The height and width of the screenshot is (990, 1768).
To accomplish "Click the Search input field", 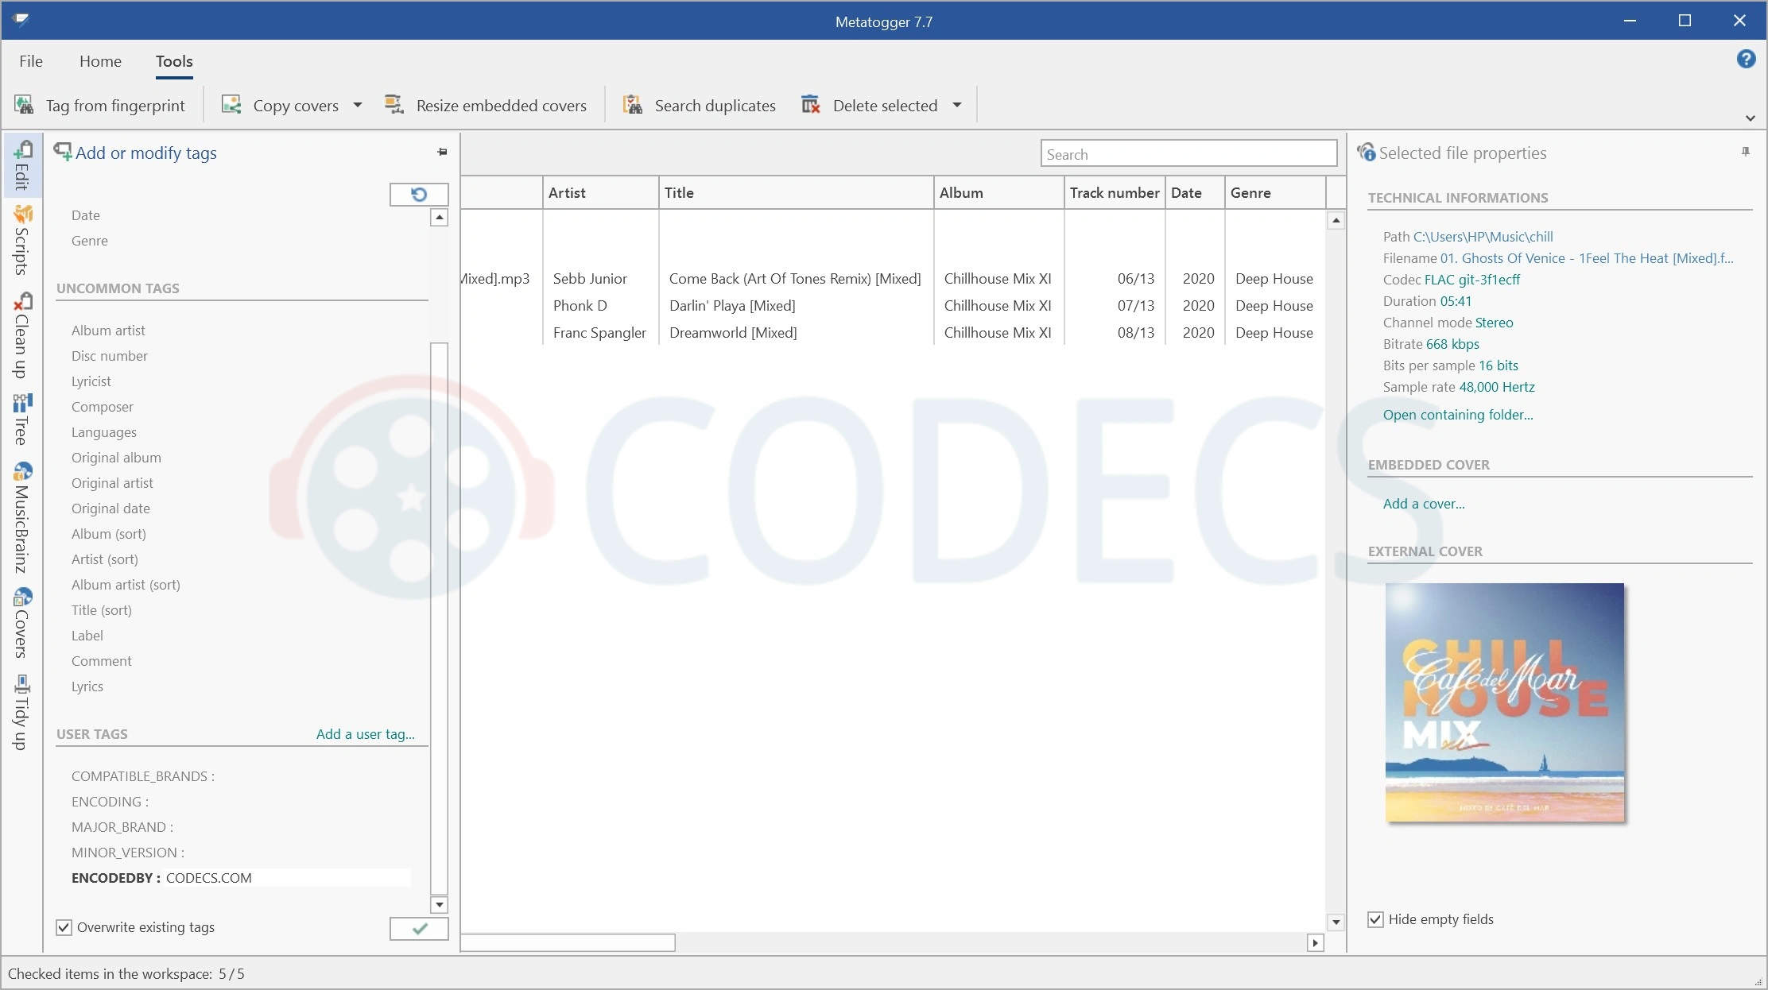I will coord(1188,154).
